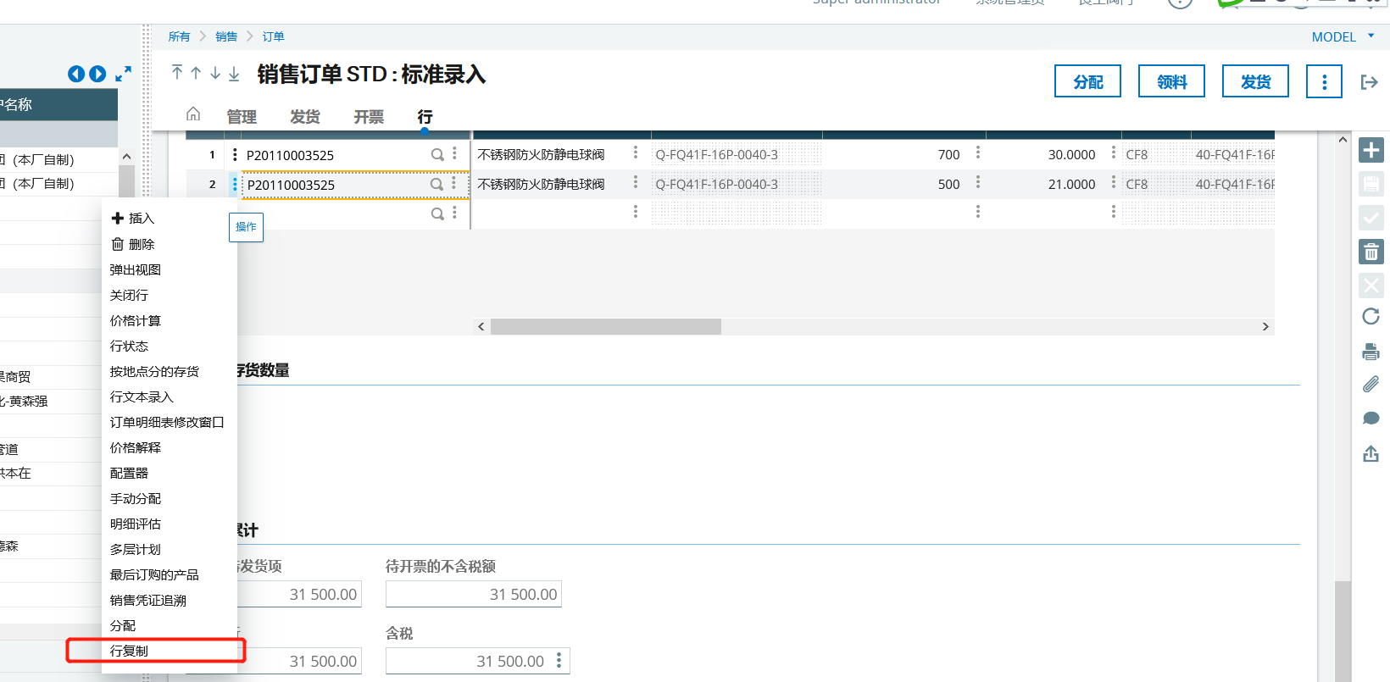Select 多层计划 in the context menu
Screen dimensions: 1390x682
click(x=170, y=549)
